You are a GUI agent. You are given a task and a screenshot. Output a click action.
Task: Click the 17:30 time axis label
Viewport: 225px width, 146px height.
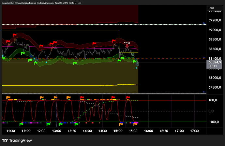pos(194,131)
